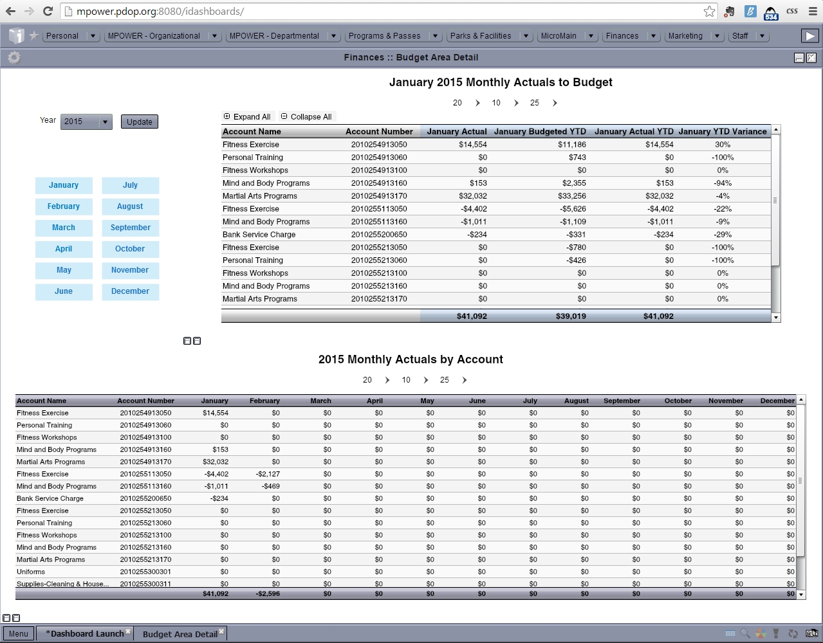Click the browser back arrow
The width and height of the screenshot is (823, 643).
[11, 11]
